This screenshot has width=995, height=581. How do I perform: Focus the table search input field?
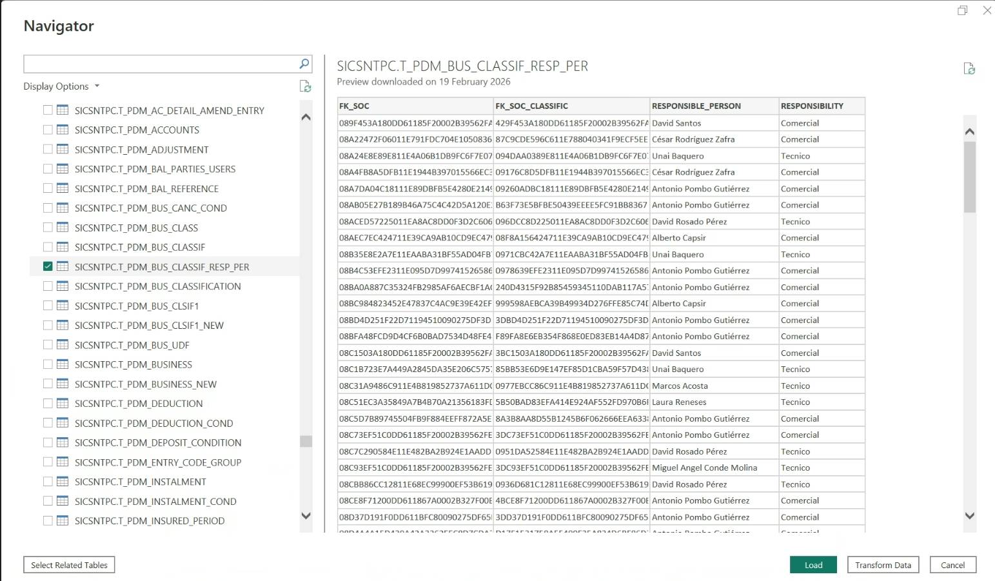(x=160, y=64)
